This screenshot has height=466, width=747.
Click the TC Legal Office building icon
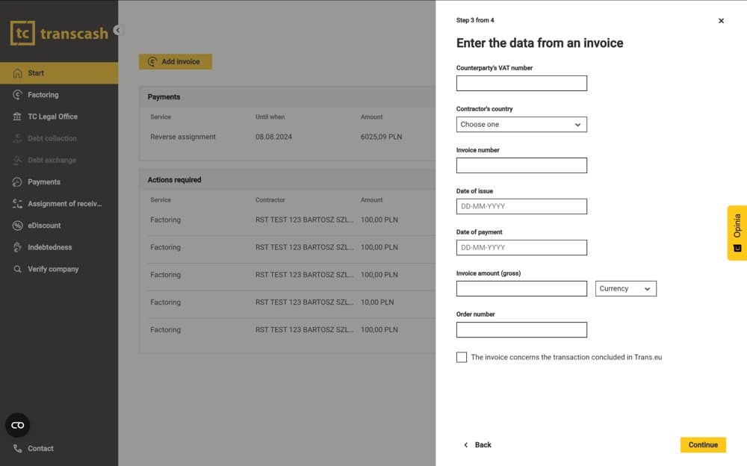[x=18, y=116]
